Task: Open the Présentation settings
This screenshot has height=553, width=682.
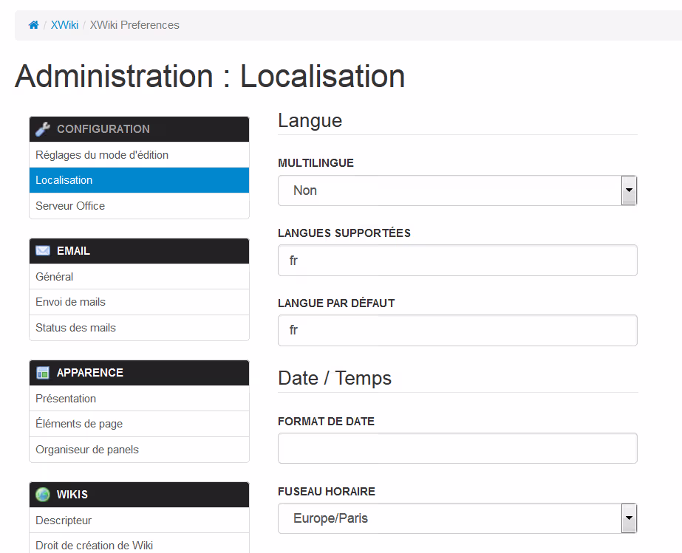Action: pyautogui.click(x=66, y=399)
